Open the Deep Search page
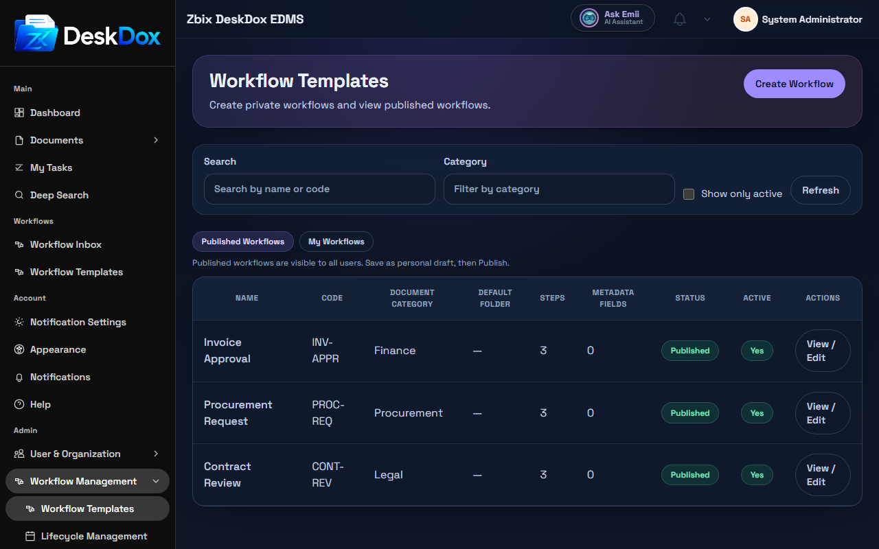Viewport: 879px width, 549px height. [x=87, y=195]
